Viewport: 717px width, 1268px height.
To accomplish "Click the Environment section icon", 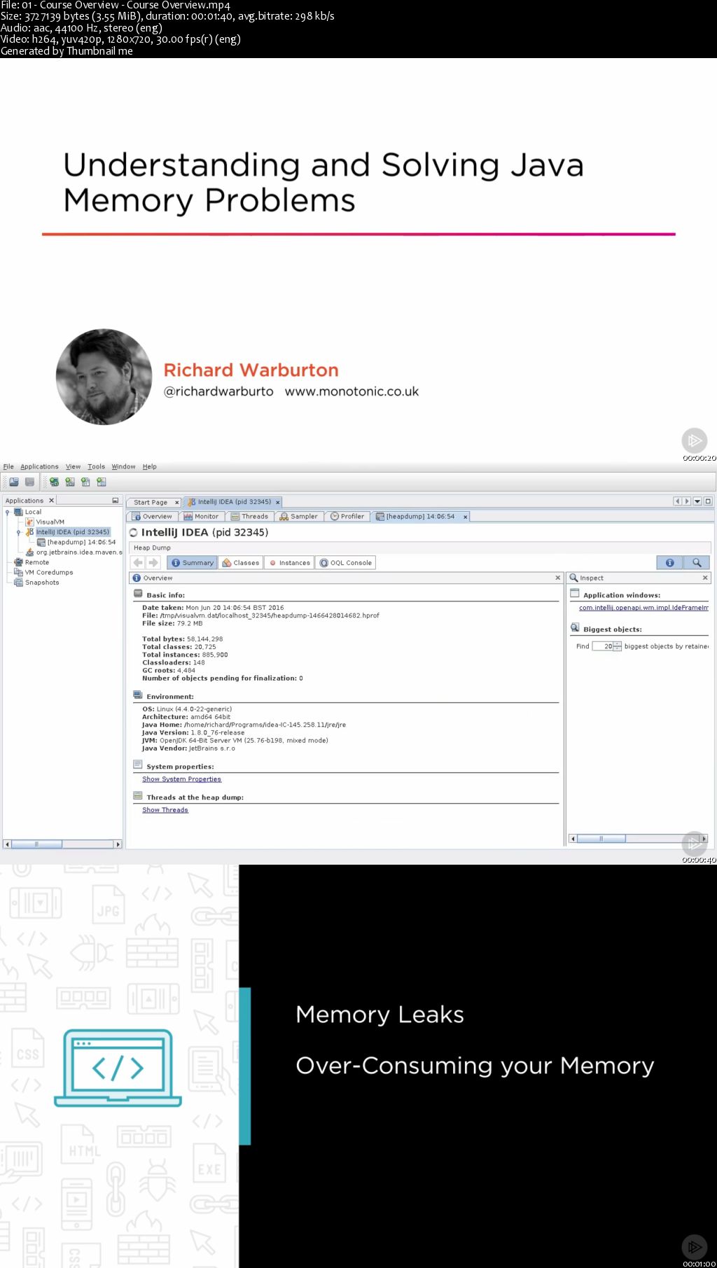I will pyautogui.click(x=138, y=695).
